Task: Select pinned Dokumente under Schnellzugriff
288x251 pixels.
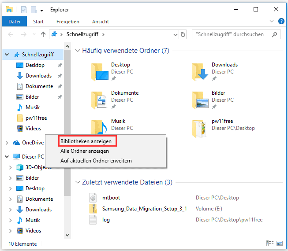Action: coord(39,86)
